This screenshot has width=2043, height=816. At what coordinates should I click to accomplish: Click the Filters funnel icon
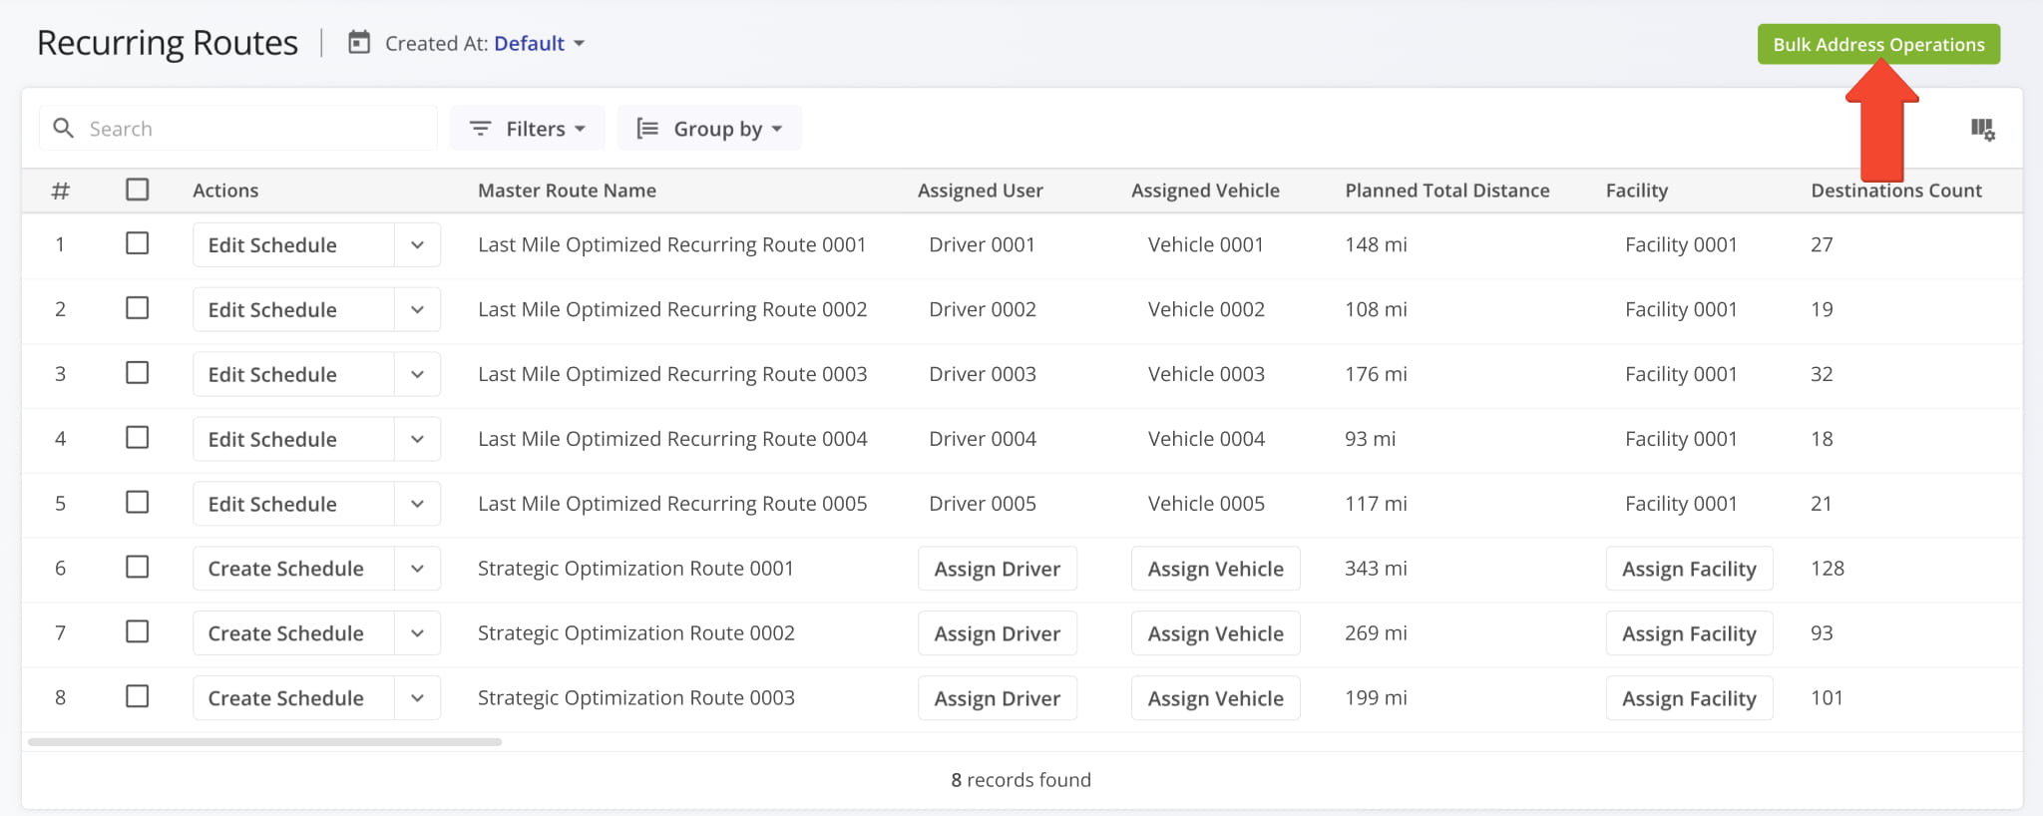[480, 129]
